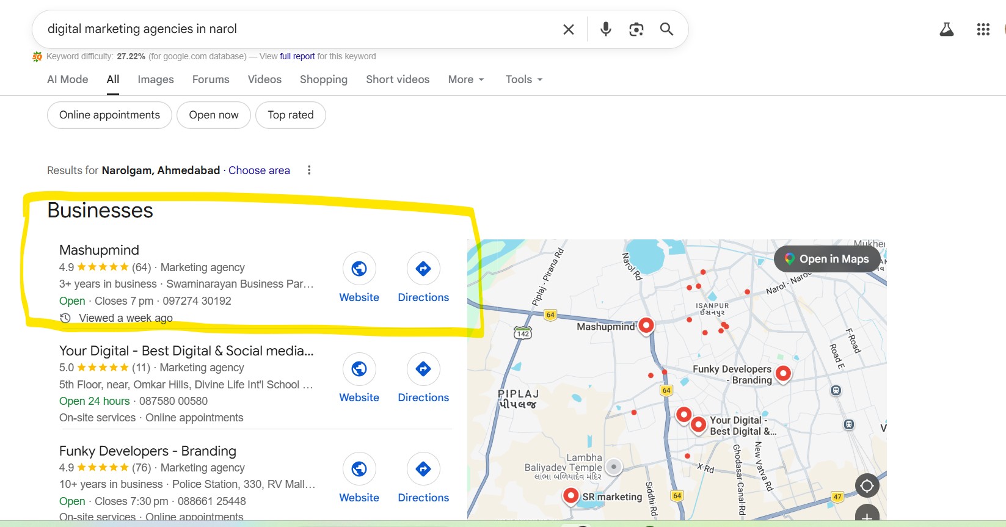Screen dimensions: 1006x527
Task: Click the map locate-me target button
Action: (x=867, y=486)
